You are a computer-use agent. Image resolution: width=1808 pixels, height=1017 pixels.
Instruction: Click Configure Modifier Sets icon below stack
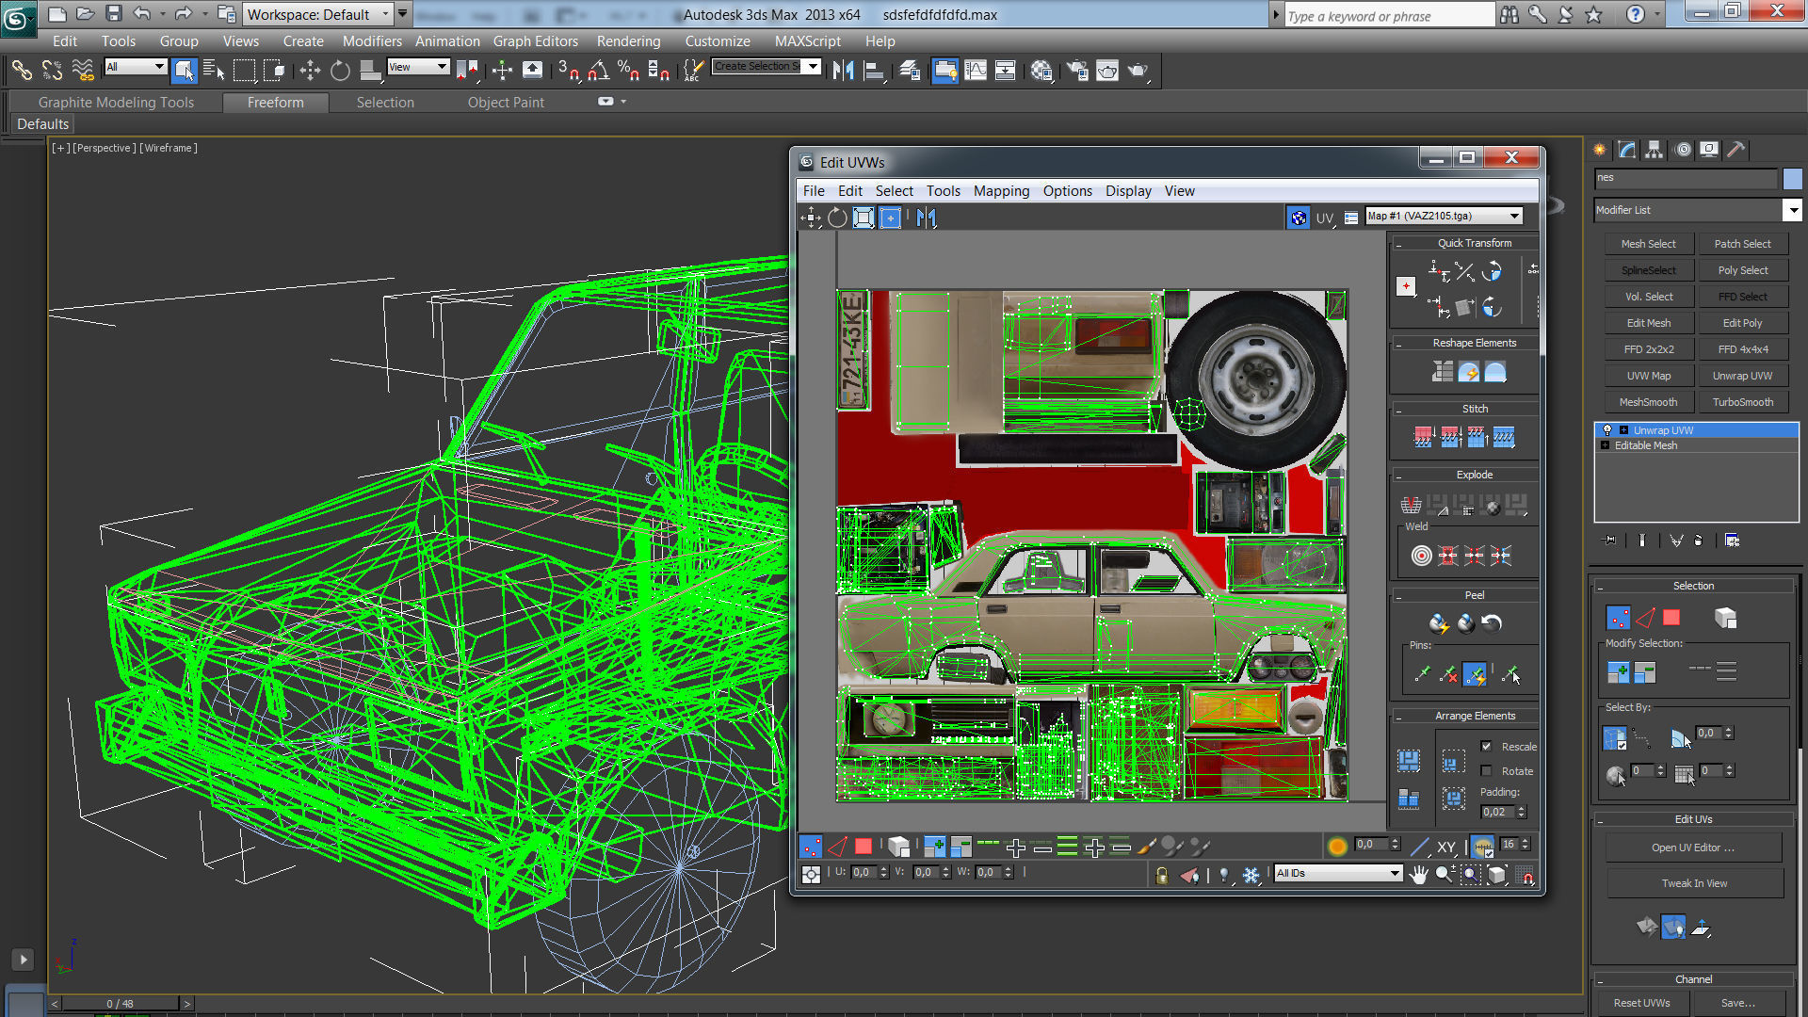(1732, 541)
